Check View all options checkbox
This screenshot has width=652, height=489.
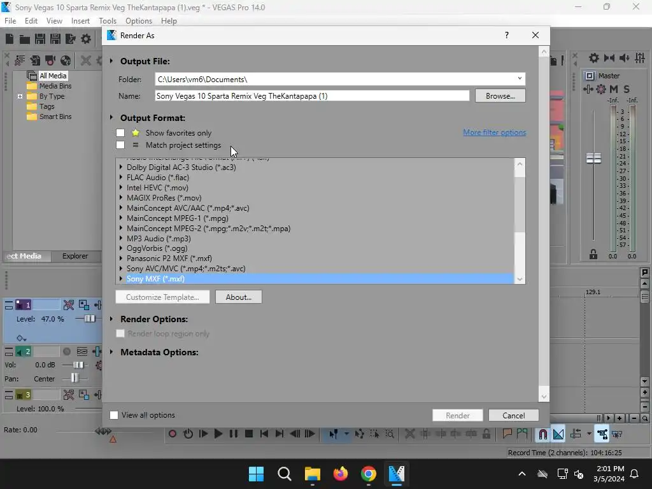tap(114, 415)
